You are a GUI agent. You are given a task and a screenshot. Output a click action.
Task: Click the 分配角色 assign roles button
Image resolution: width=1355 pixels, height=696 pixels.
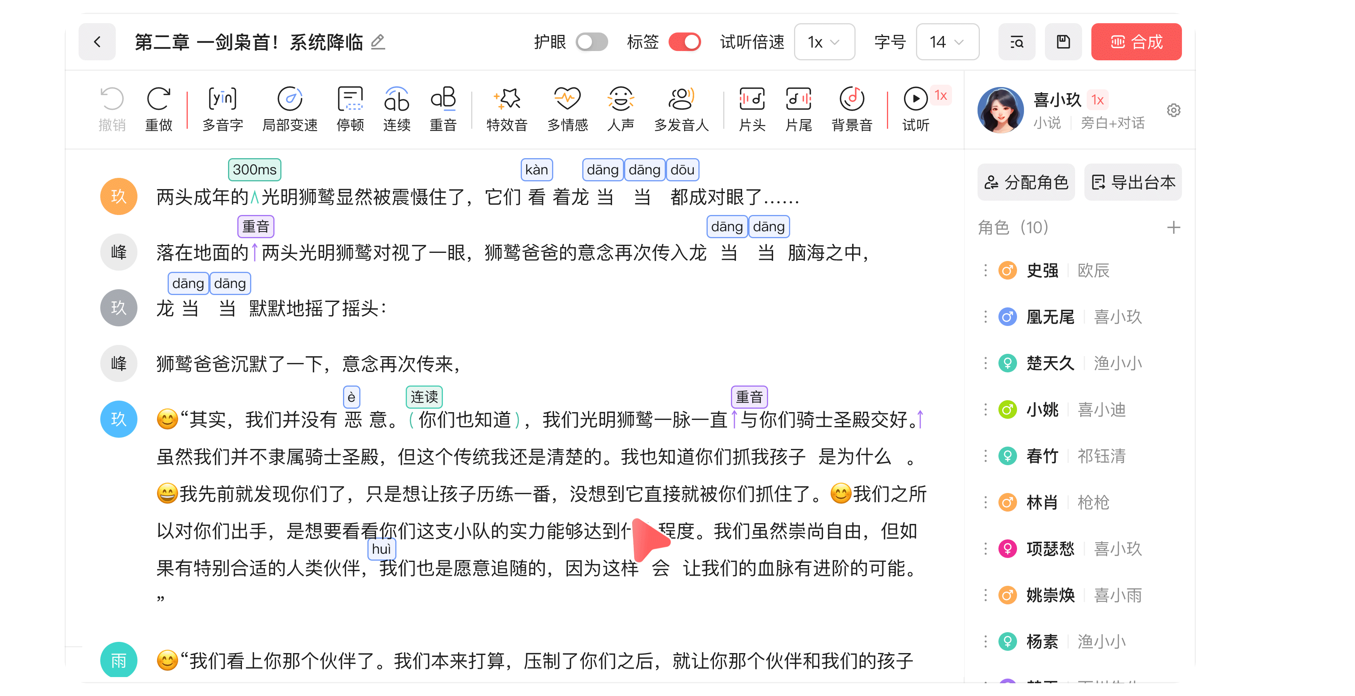coord(1026,182)
